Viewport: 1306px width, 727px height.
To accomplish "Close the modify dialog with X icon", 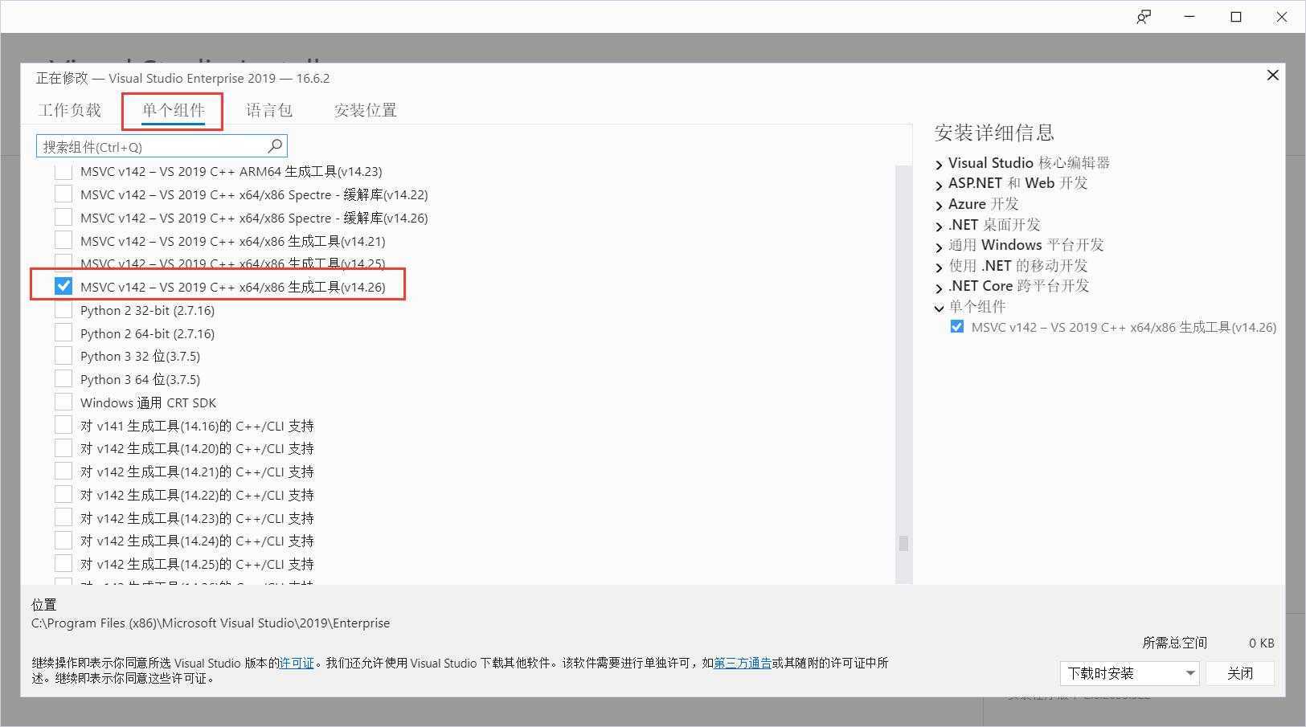I will click(1272, 75).
